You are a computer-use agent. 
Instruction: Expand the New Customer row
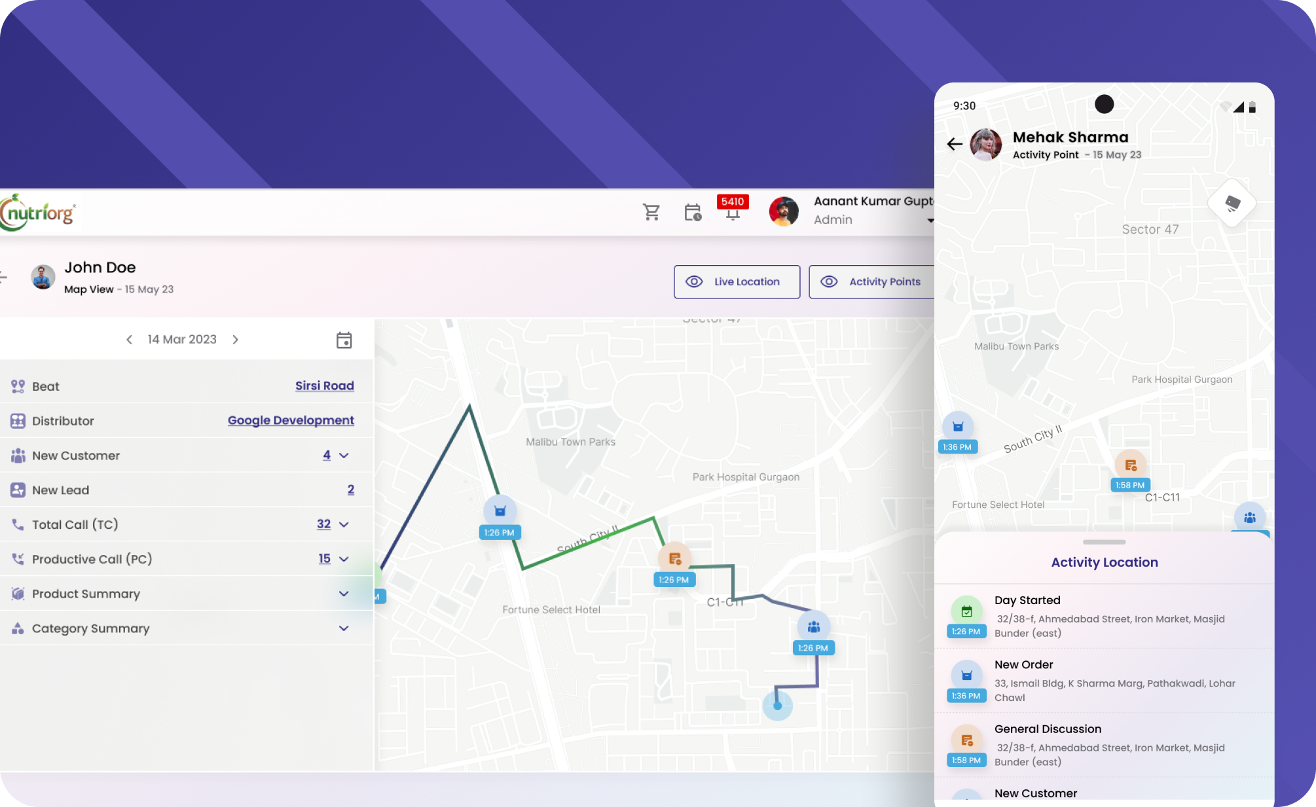pos(344,455)
